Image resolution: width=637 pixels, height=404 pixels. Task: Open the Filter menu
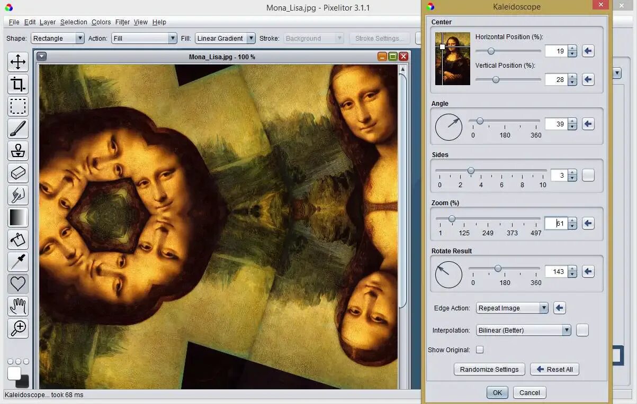pos(122,22)
